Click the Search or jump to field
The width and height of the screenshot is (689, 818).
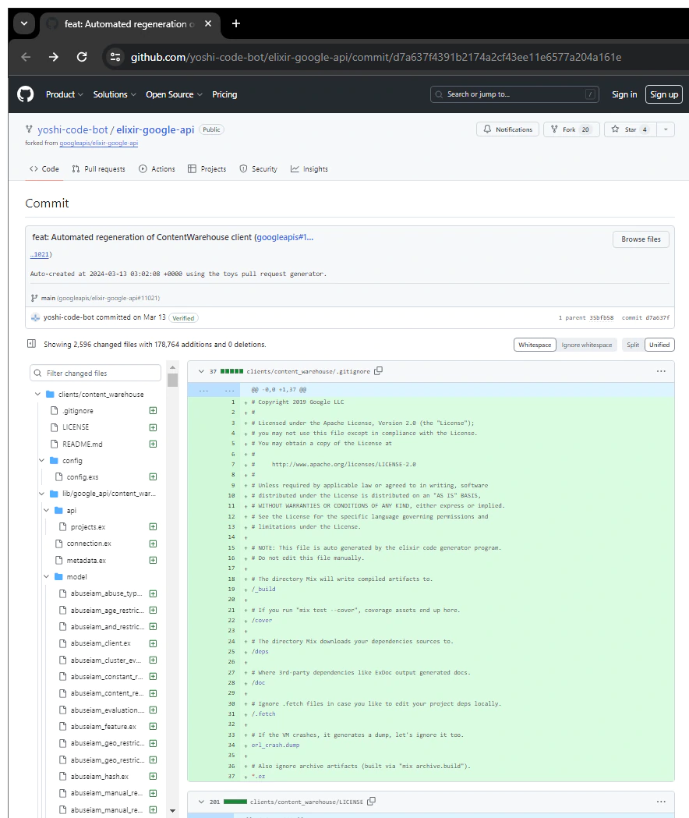tap(514, 94)
